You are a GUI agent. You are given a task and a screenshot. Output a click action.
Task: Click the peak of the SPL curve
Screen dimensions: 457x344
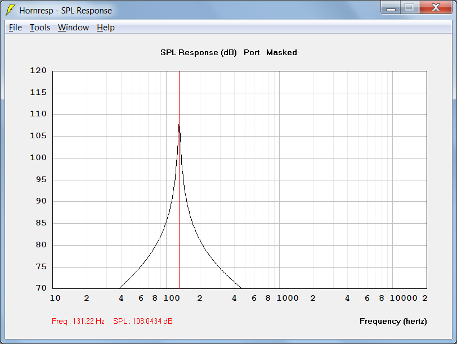(x=179, y=125)
